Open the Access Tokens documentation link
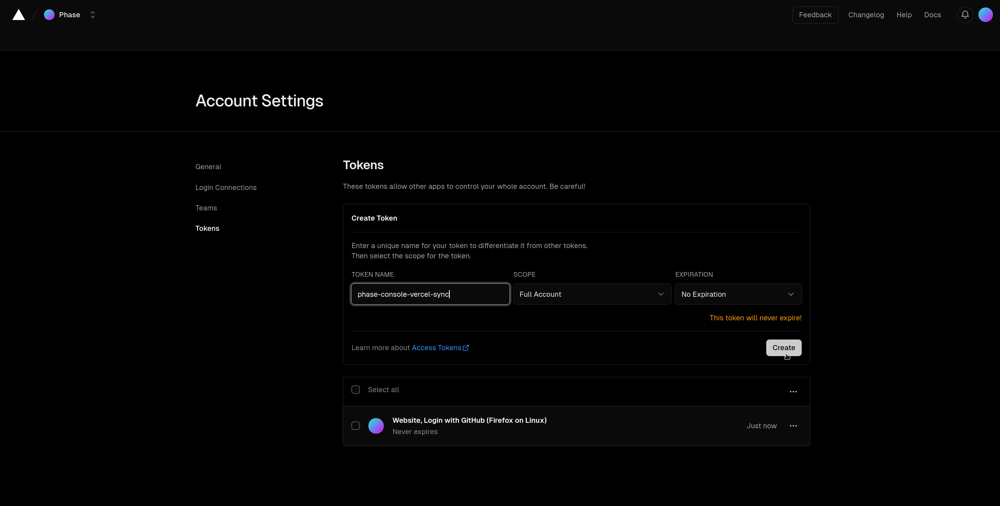This screenshot has width=1000, height=506. point(437,347)
